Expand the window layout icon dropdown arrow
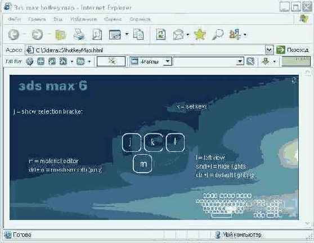The height and width of the screenshot is (243, 314). (127, 34)
